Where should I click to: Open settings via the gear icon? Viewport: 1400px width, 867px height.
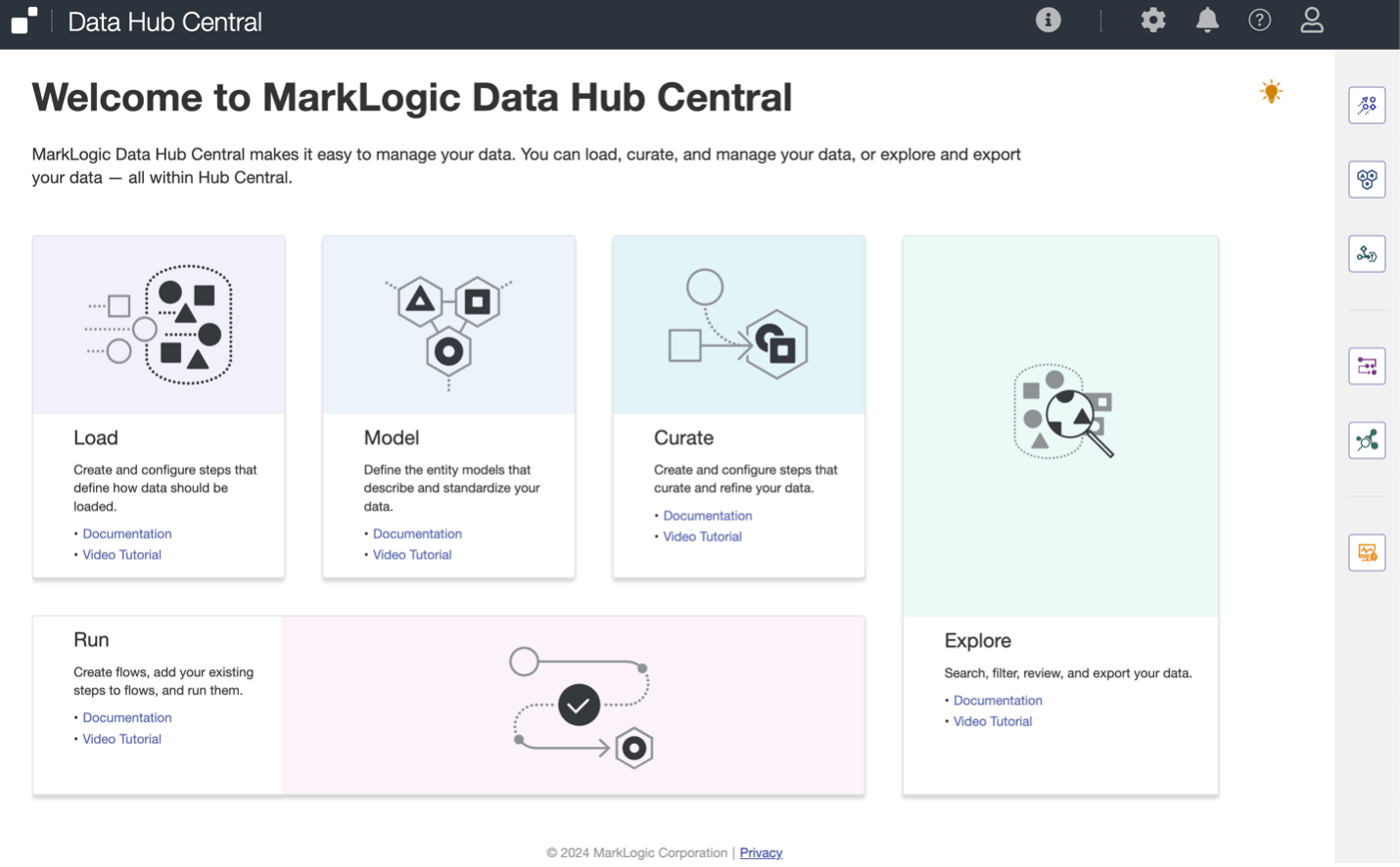[x=1153, y=21]
